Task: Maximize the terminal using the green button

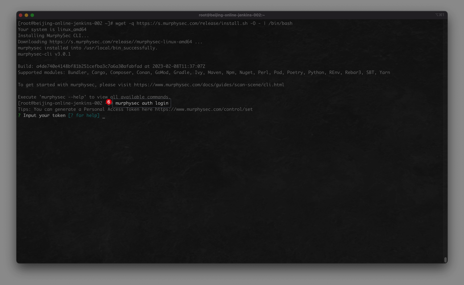Action: [x=32, y=15]
